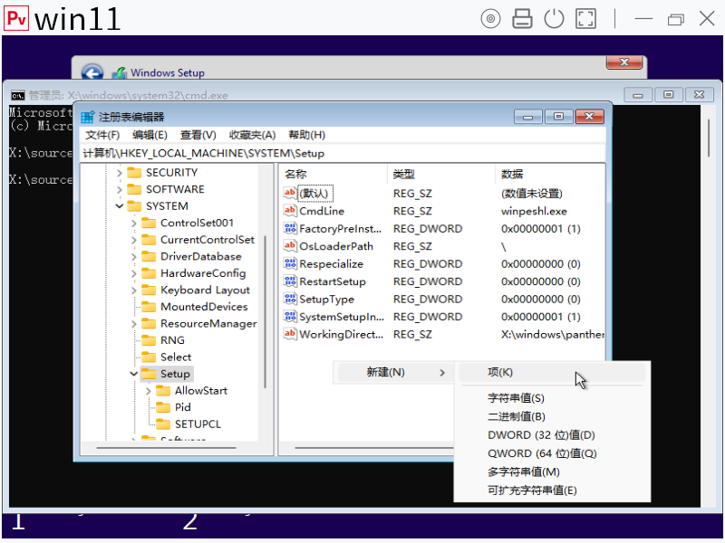Expand the CurrentControlSet key
725x543 pixels.
click(x=133, y=240)
